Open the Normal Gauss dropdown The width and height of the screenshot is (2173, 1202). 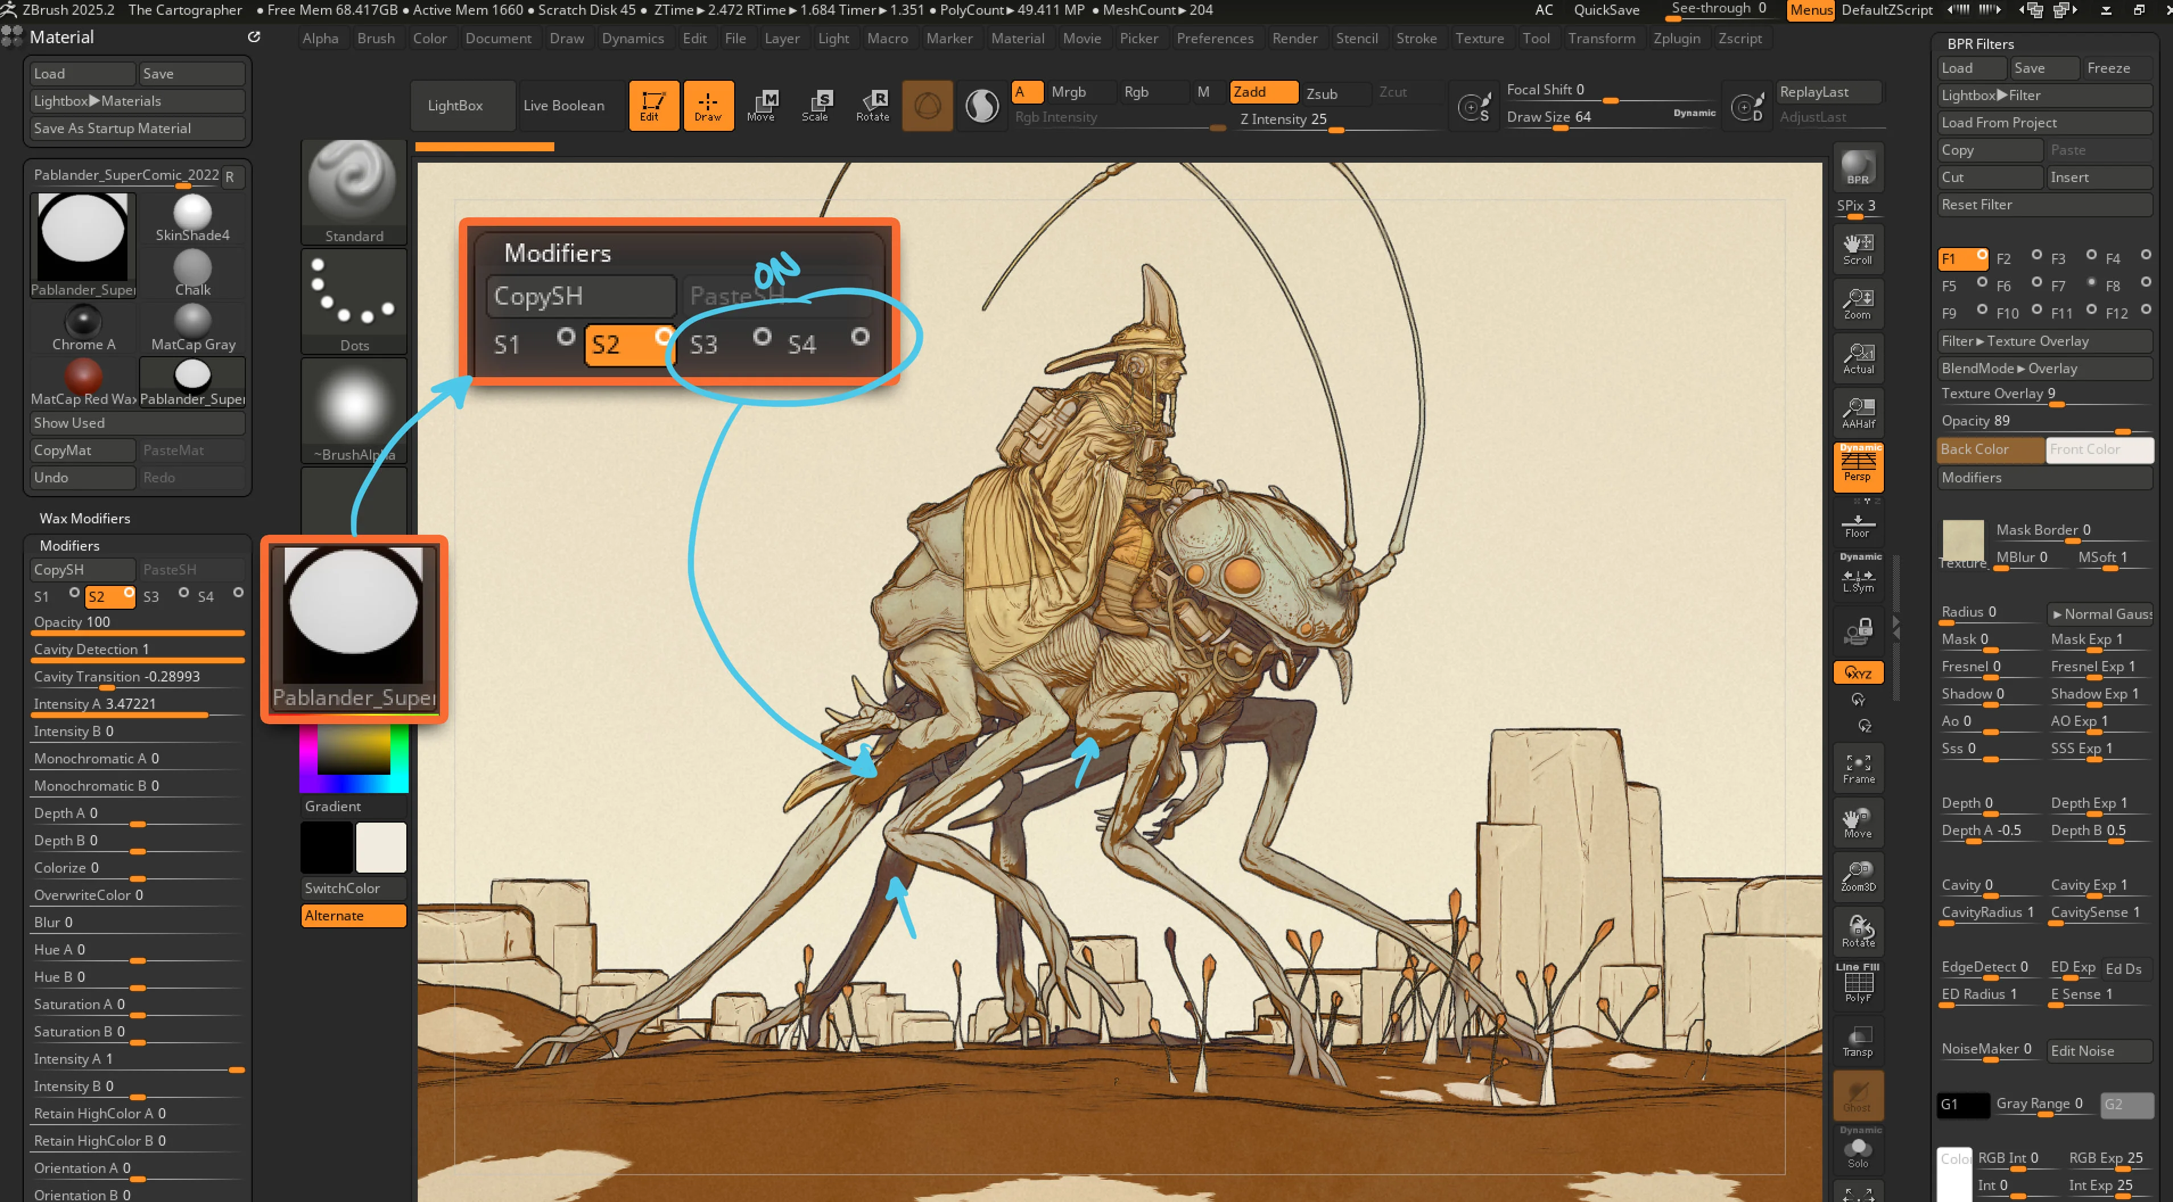[x=2100, y=614]
